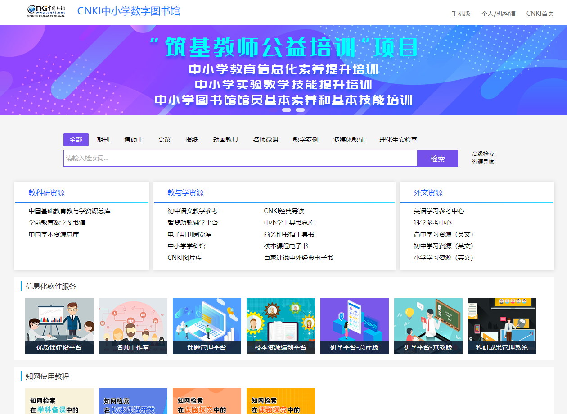
Task: Select the 全部 search tab
Action: [x=76, y=140]
